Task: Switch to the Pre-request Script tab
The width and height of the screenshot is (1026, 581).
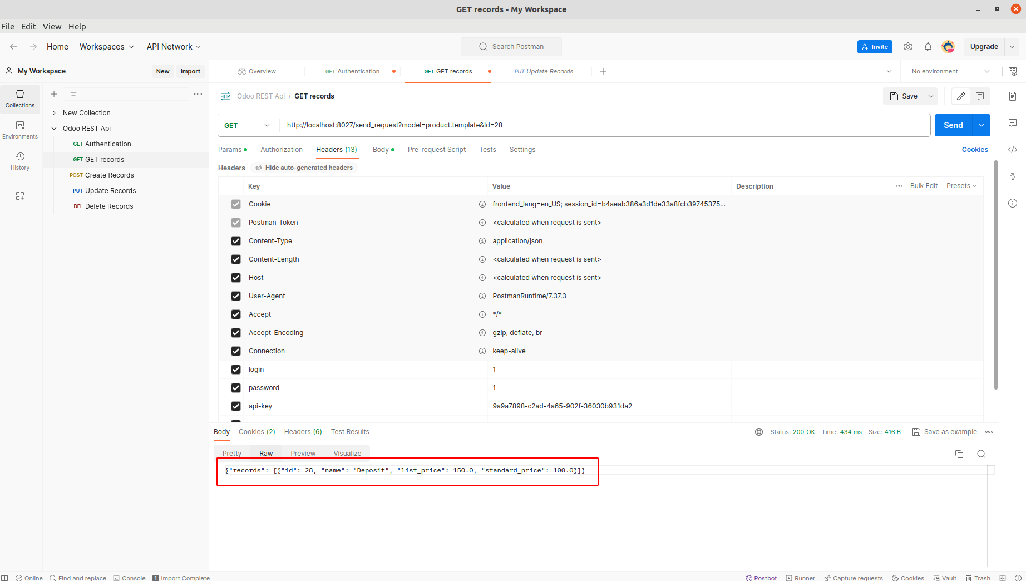Action: point(437,150)
